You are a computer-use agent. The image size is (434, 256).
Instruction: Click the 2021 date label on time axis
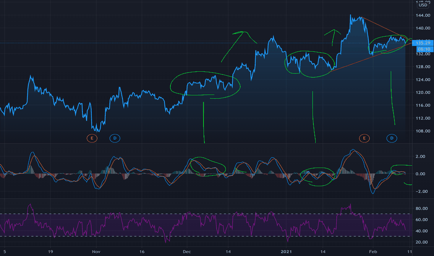coord(286,251)
